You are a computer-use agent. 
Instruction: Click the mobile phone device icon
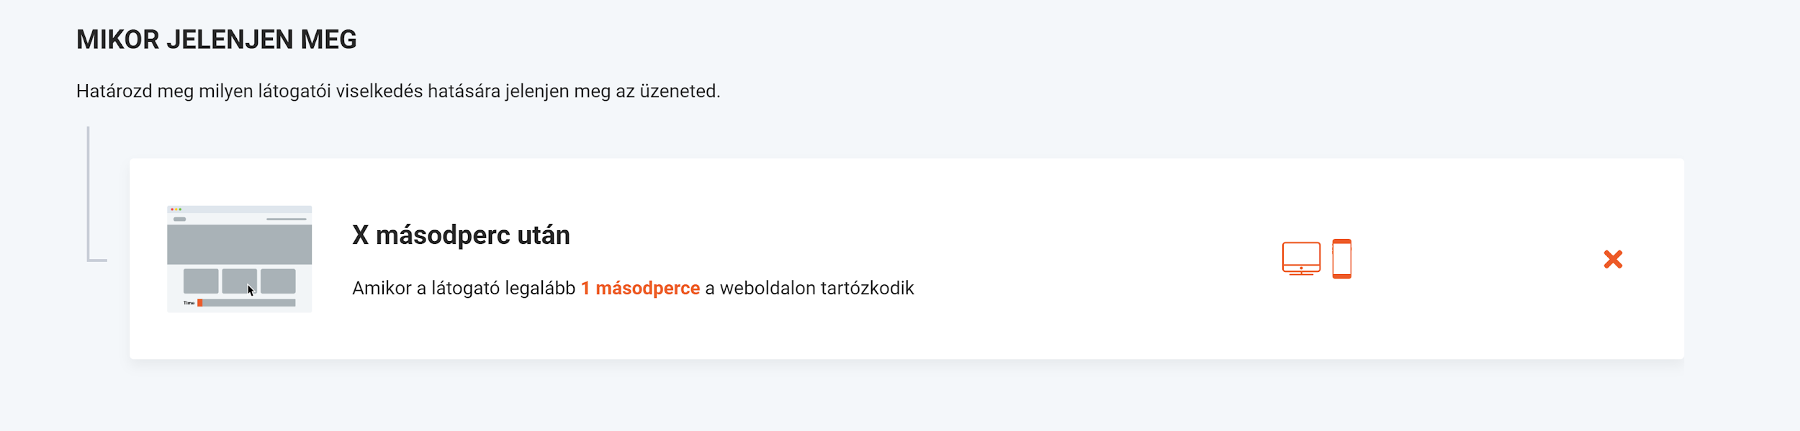point(1341,258)
